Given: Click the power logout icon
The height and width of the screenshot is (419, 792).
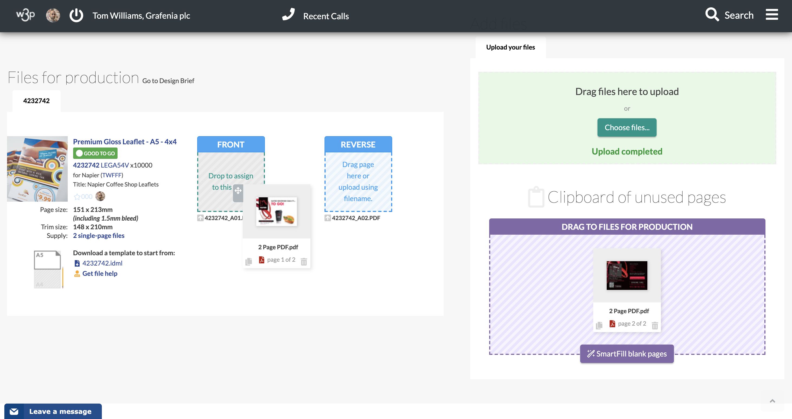Looking at the screenshot, I should [x=76, y=15].
